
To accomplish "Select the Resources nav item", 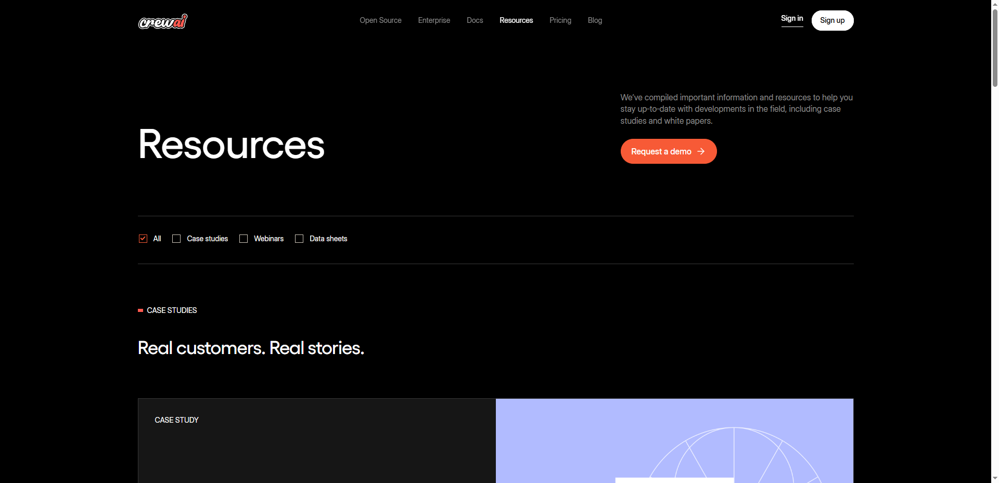I will click(x=516, y=20).
